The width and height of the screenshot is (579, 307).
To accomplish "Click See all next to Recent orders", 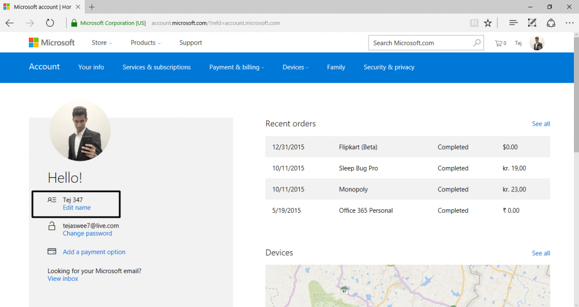I will (541, 124).
